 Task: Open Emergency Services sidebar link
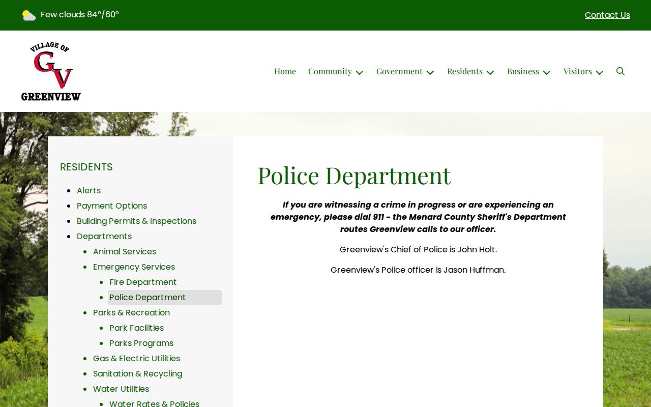pyautogui.click(x=134, y=267)
